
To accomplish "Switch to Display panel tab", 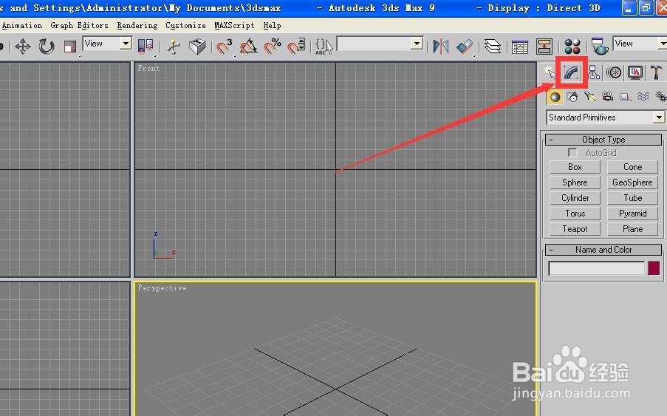I will pos(635,72).
